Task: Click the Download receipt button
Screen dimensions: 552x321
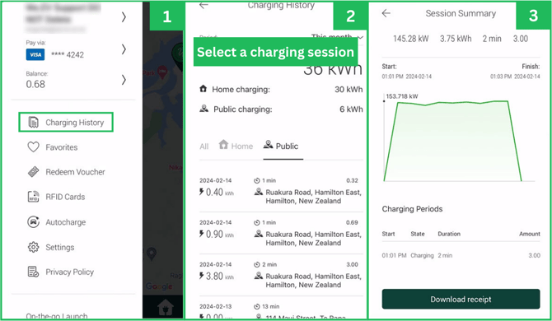Action: point(461,300)
